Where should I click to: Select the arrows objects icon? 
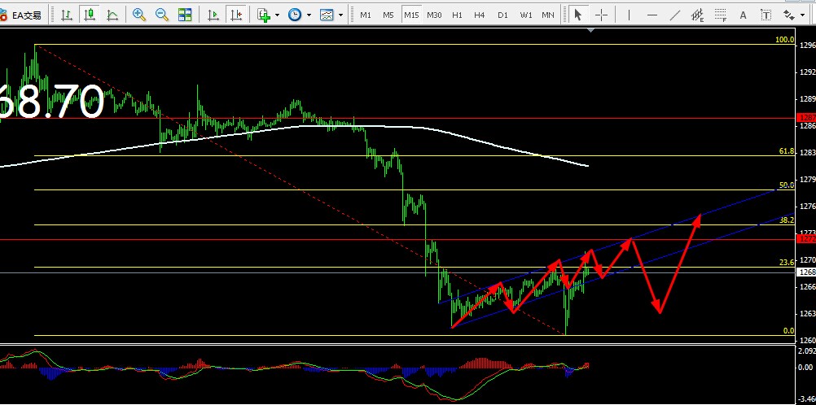coord(787,15)
